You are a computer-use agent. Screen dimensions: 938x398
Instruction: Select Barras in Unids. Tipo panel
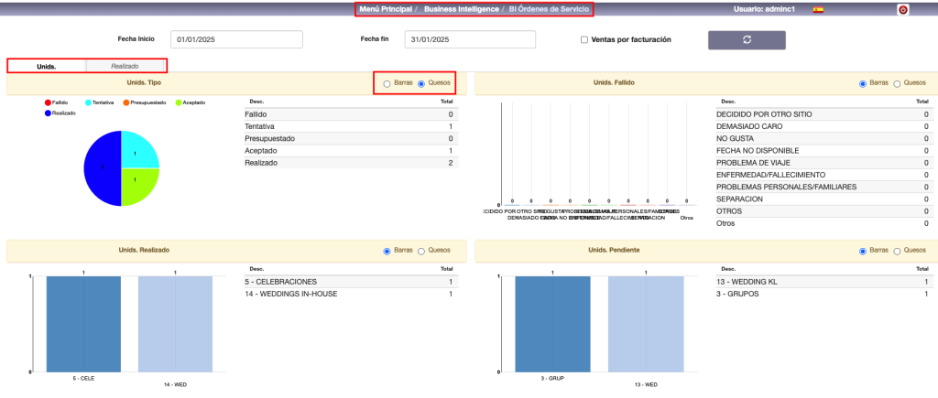[387, 83]
